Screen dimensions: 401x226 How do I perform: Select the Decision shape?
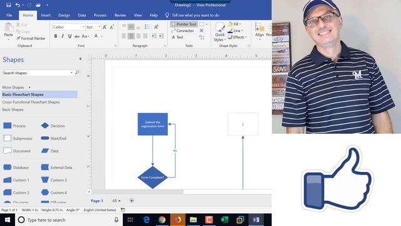coord(53,126)
